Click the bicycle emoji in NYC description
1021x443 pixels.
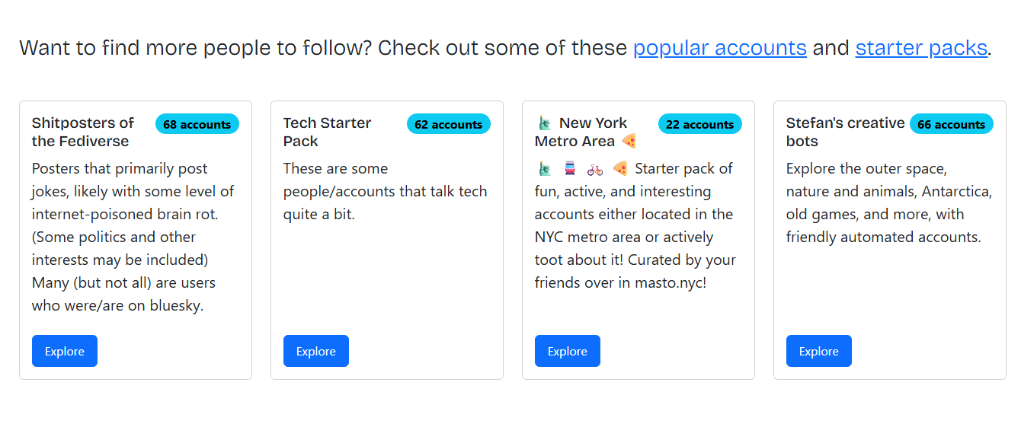point(595,169)
